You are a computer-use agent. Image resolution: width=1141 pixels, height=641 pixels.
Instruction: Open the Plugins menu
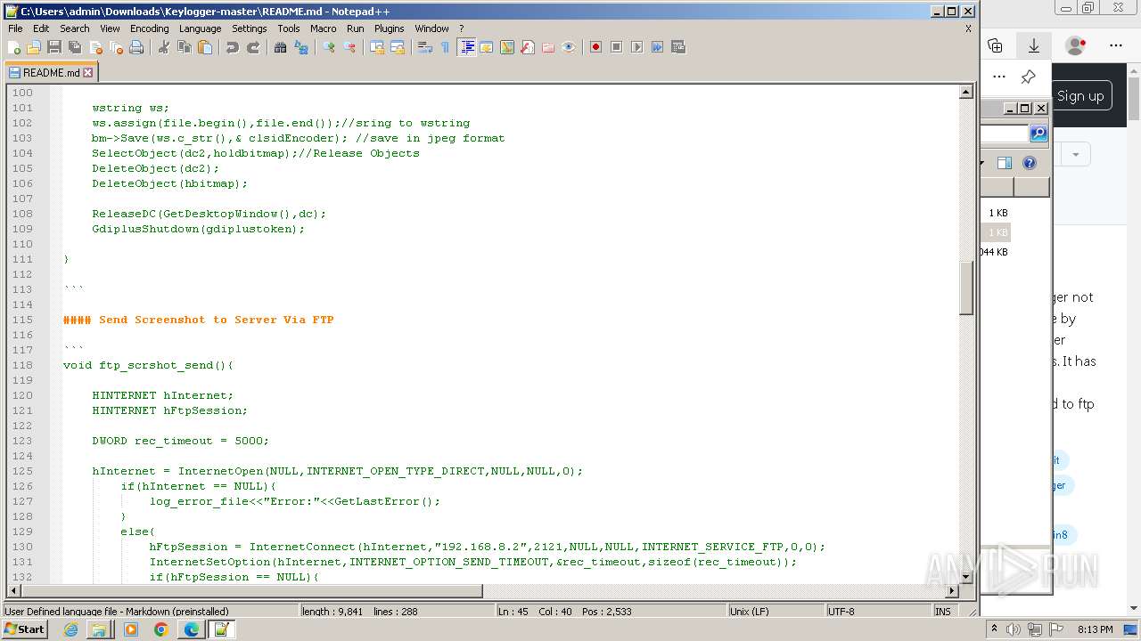click(389, 28)
